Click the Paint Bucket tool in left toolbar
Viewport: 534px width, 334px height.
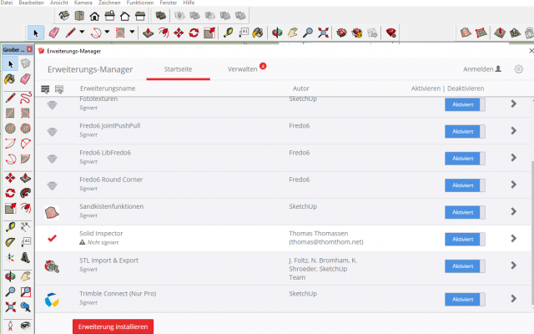[10, 78]
